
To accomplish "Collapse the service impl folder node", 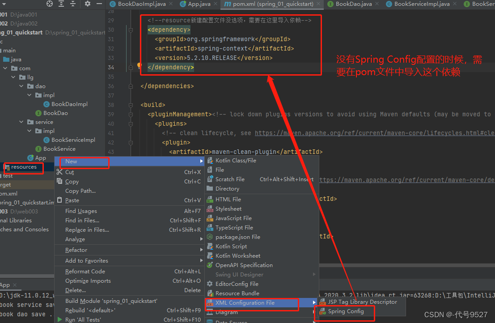I will coord(30,131).
